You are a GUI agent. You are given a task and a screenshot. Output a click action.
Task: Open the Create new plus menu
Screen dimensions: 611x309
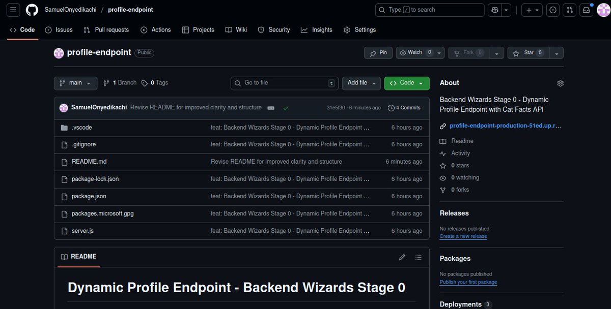pyautogui.click(x=533, y=10)
